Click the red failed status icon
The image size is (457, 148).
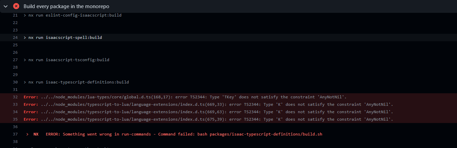pyautogui.click(x=16, y=6)
